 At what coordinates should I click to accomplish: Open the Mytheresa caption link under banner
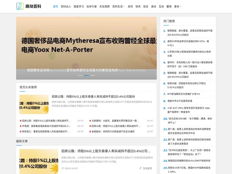click(x=86, y=70)
